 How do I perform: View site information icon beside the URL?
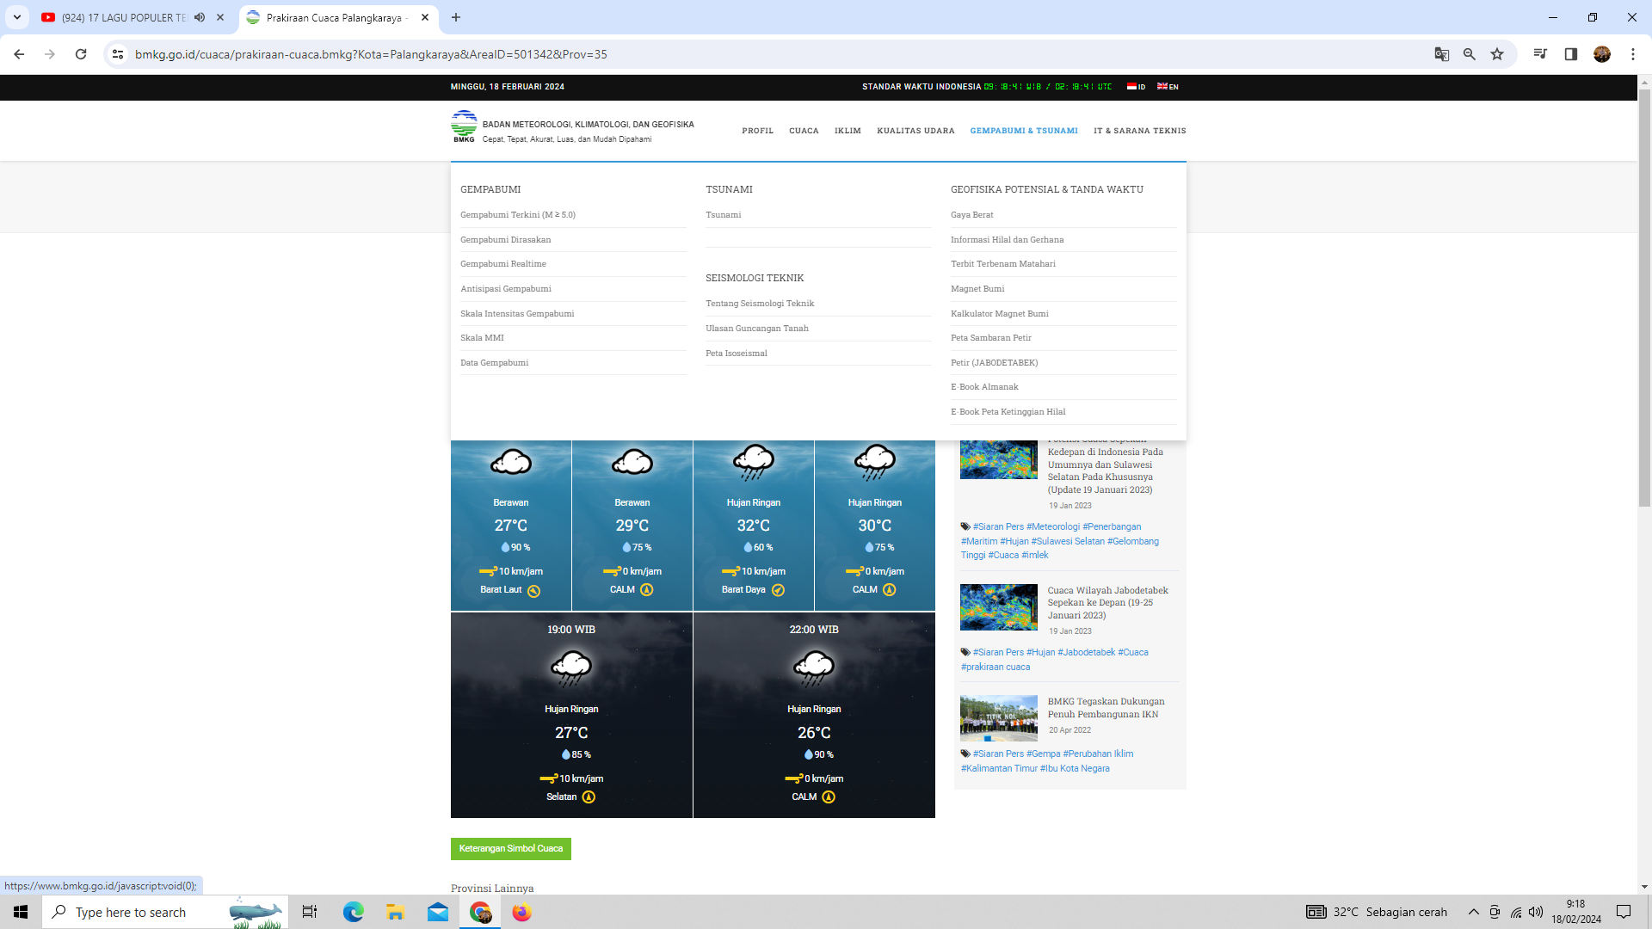tap(118, 54)
